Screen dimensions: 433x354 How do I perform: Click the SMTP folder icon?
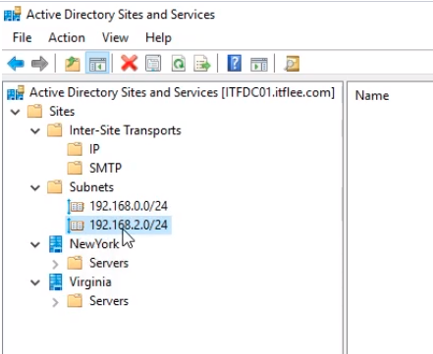[x=75, y=169]
